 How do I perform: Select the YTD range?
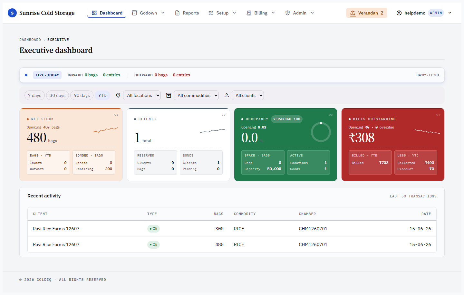click(102, 95)
